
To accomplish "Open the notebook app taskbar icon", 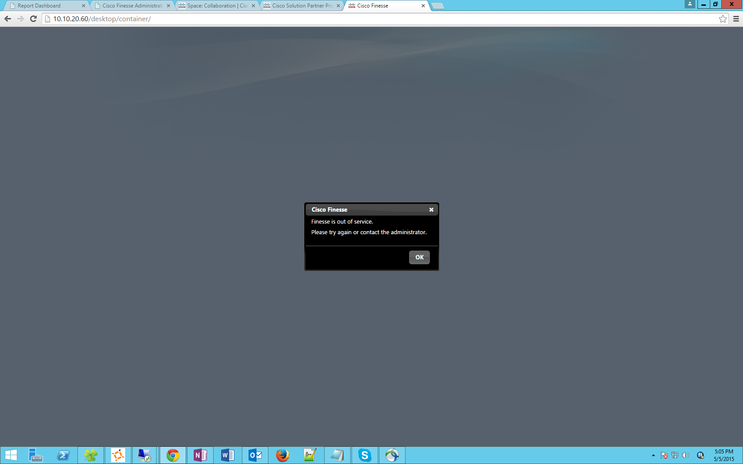I will (x=337, y=455).
